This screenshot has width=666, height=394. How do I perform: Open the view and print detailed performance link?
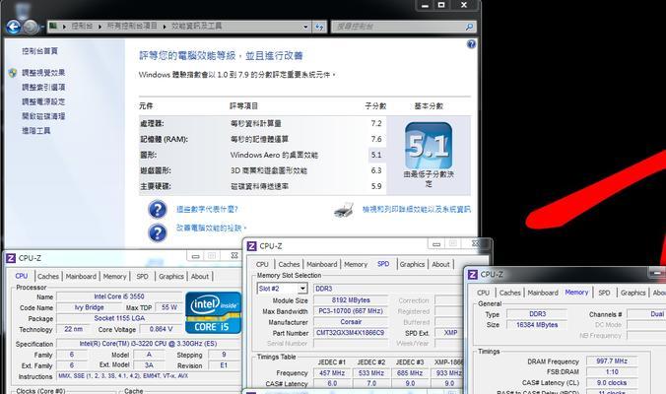coord(416,209)
